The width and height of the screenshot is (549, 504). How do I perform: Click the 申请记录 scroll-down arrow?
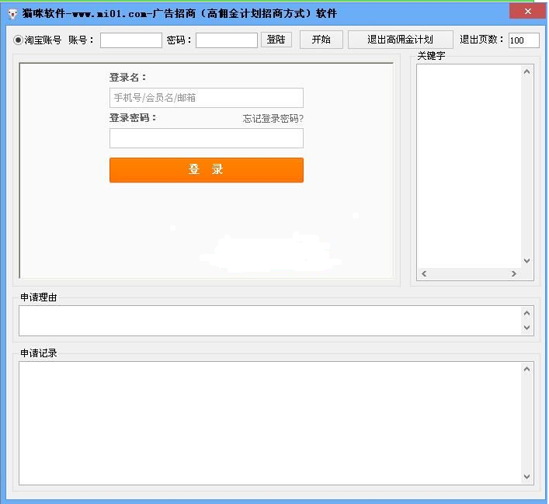(x=526, y=477)
